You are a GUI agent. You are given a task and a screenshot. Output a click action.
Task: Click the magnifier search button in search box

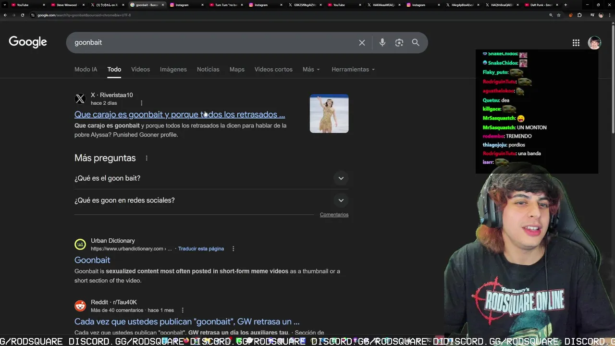pyautogui.click(x=416, y=42)
